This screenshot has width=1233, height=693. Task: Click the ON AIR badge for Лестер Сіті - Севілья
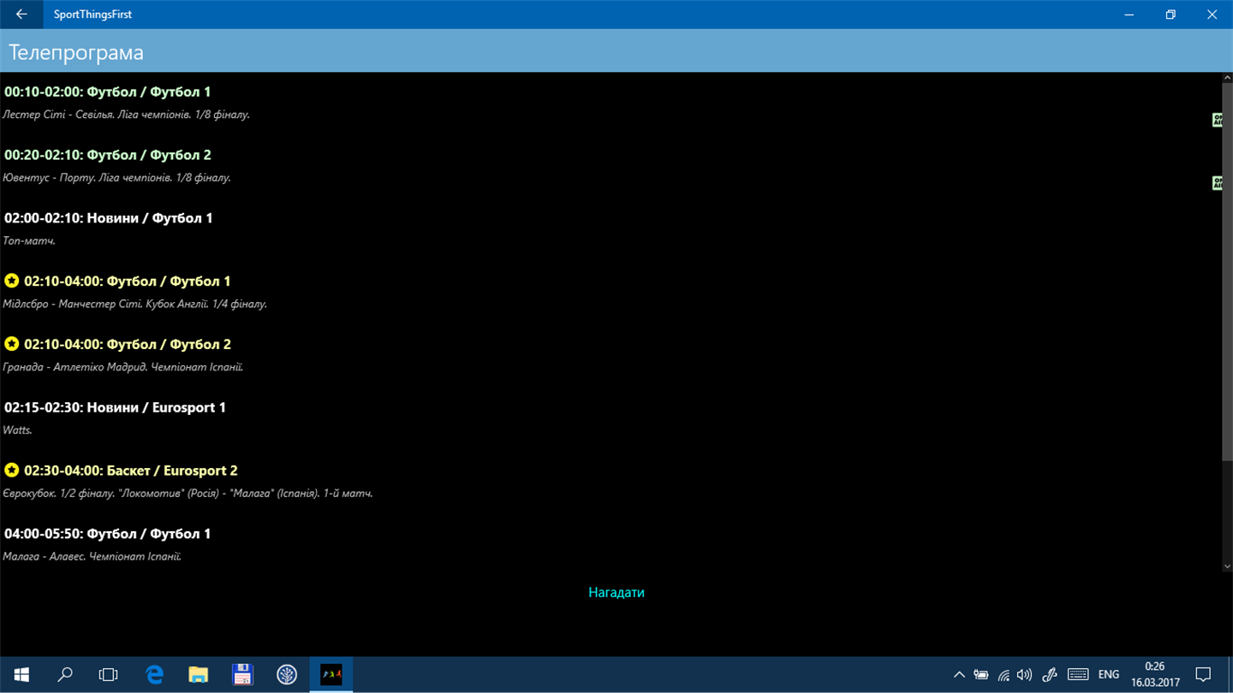1217,120
